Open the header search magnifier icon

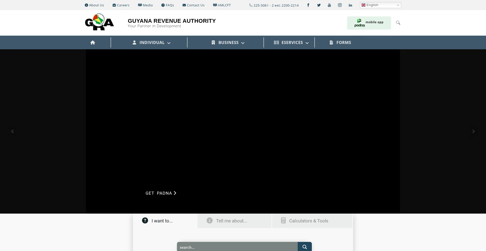coord(398,23)
